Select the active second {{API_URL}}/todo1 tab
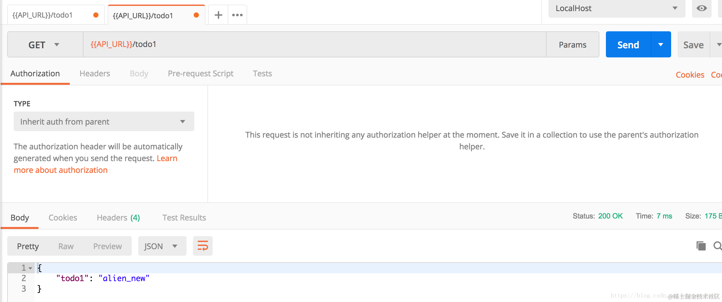This screenshot has height=302, width=722. coord(156,15)
